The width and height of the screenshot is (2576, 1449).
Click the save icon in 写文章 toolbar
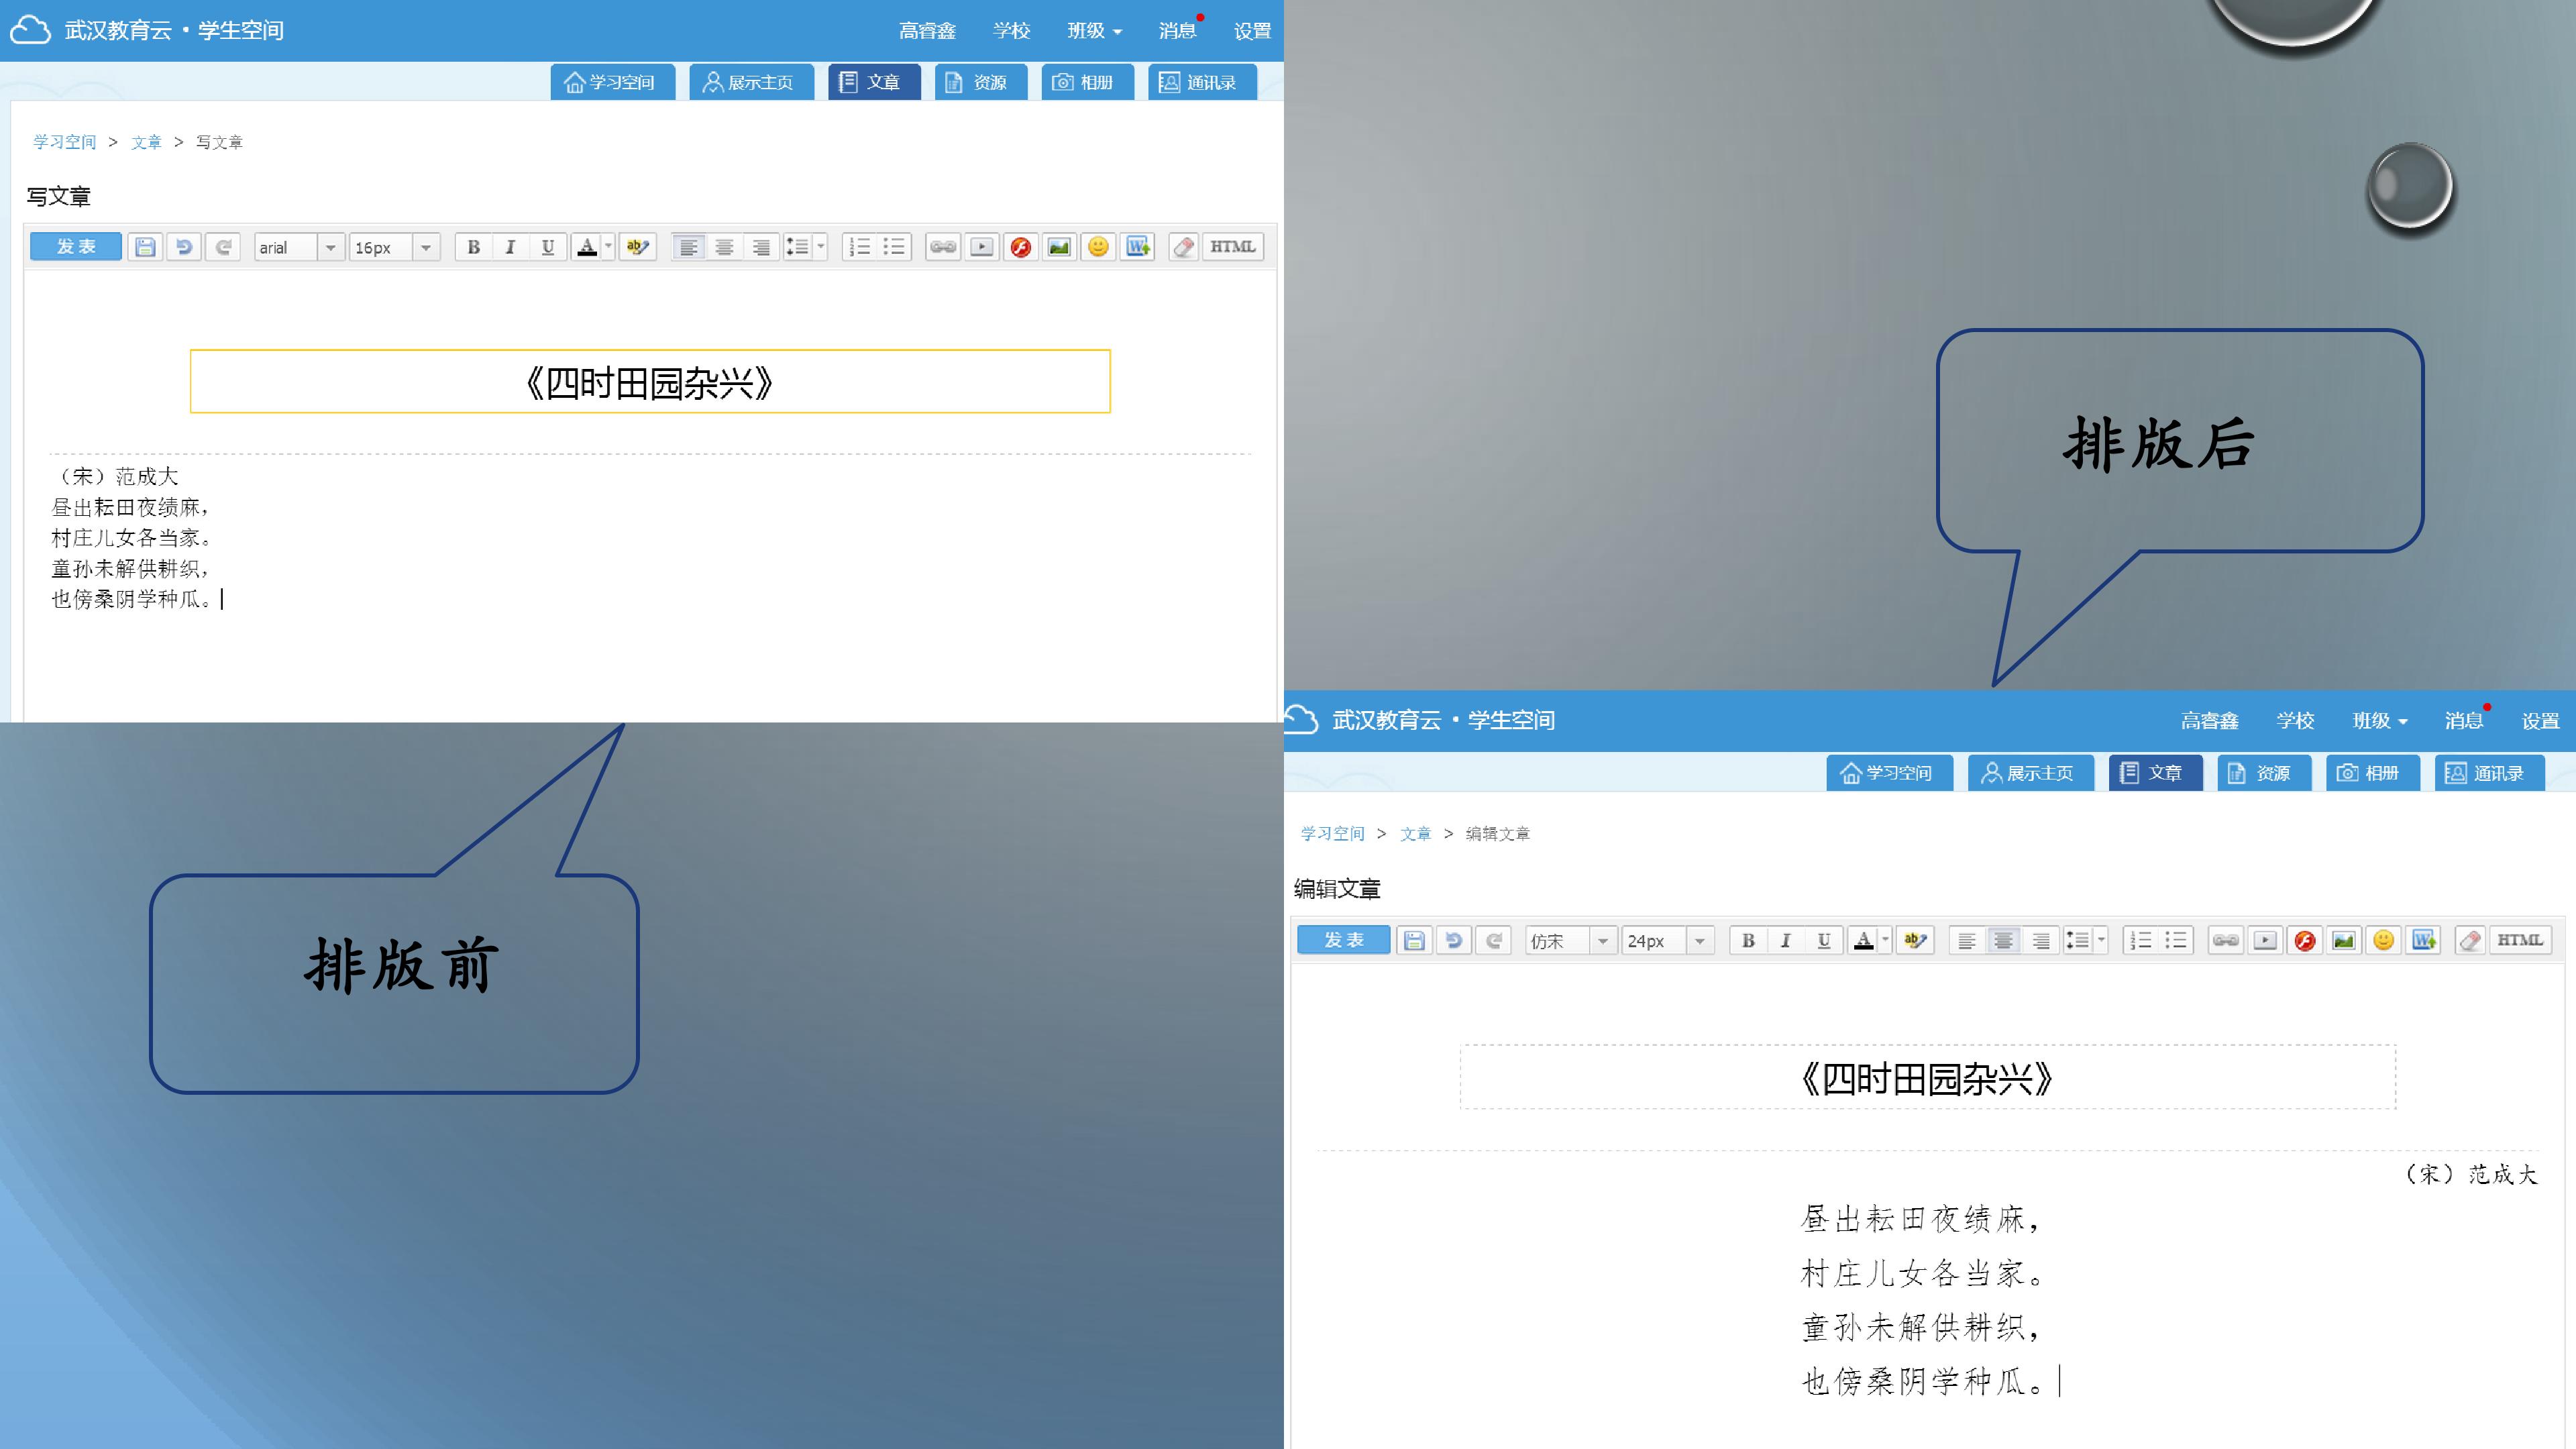[145, 247]
